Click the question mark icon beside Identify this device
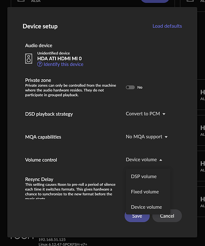The image size is (205, 246). [40, 64]
